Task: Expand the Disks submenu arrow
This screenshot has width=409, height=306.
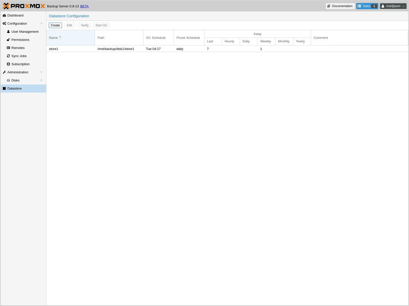Action: pyautogui.click(x=41, y=80)
